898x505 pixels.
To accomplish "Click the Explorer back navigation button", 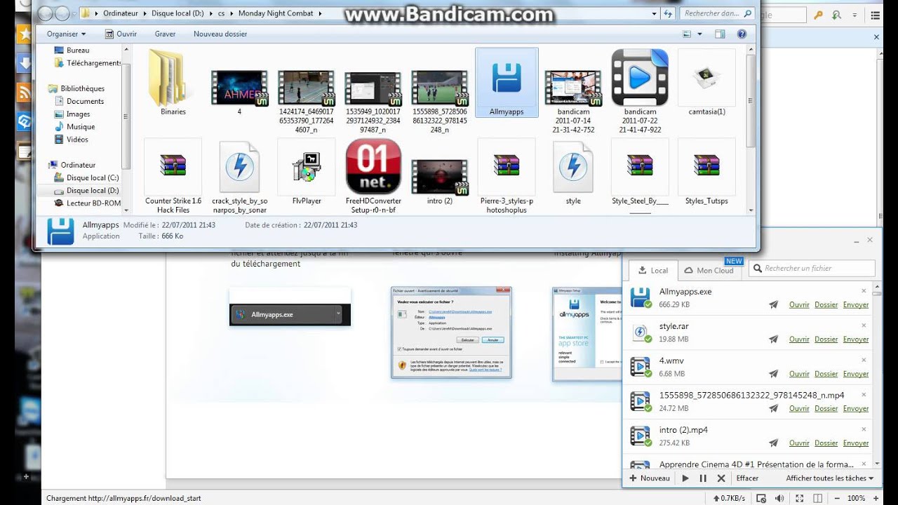I will (x=45, y=13).
